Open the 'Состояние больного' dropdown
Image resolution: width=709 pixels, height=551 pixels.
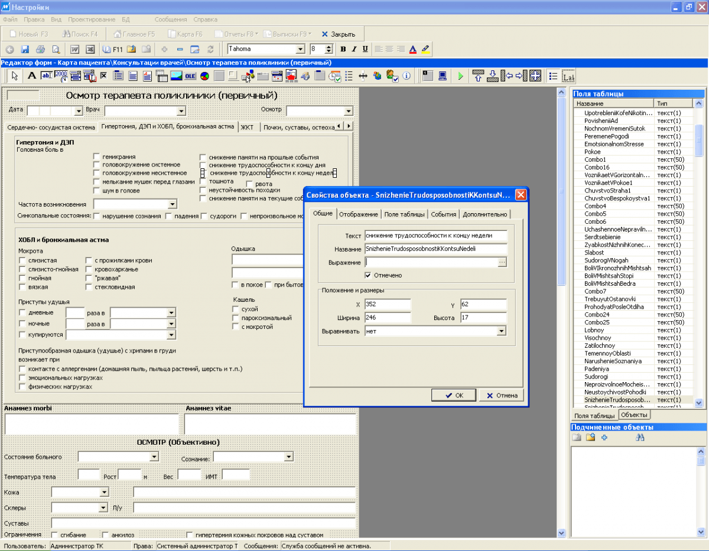[154, 457]
